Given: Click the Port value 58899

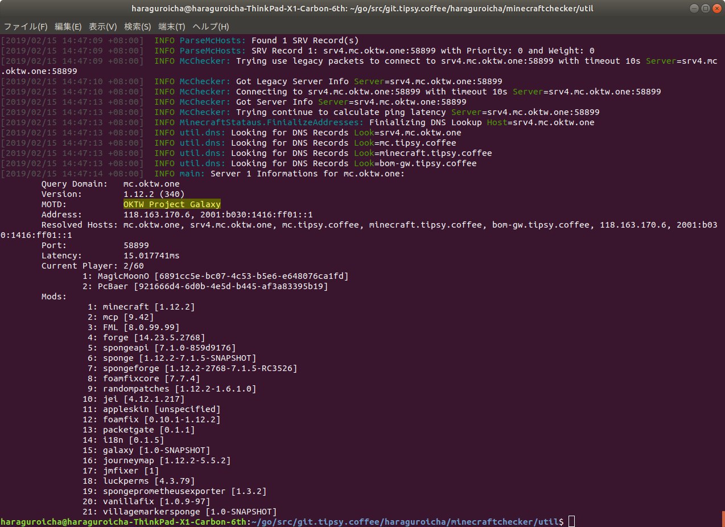Looking at the screenshot, I should [136, 245].
